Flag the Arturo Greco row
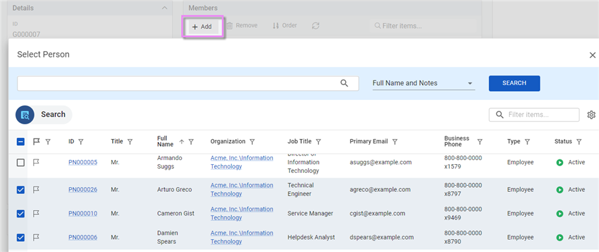The width and height of the screenshot is (599, 252). pos(36,190)
